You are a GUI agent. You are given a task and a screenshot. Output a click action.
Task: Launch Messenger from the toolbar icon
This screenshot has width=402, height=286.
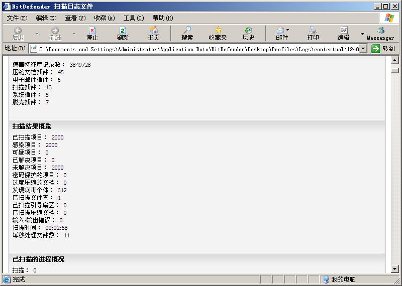tap(380, 30)
